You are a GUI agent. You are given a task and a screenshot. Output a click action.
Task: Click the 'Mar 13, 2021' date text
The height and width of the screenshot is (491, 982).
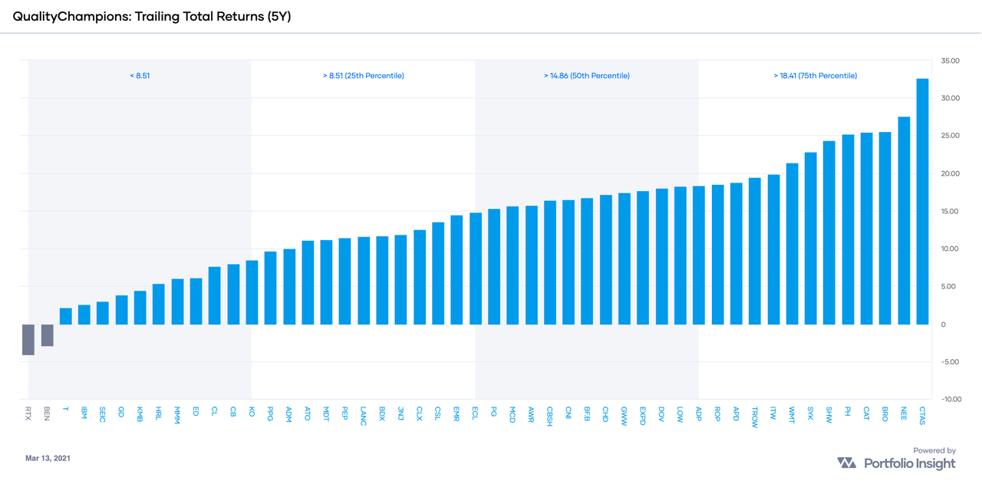pos(48,458)
